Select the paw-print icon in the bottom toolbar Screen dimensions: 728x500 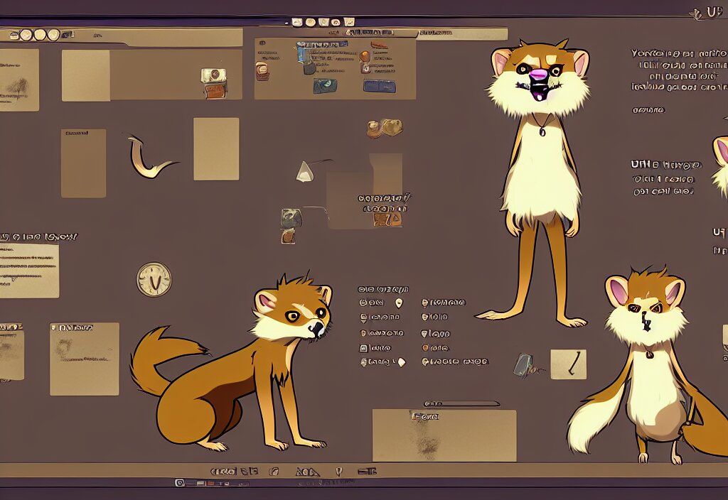(x=306, y=471)
